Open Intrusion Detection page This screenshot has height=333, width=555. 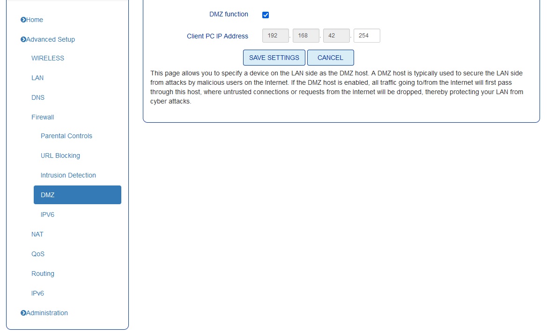[68, 175]
